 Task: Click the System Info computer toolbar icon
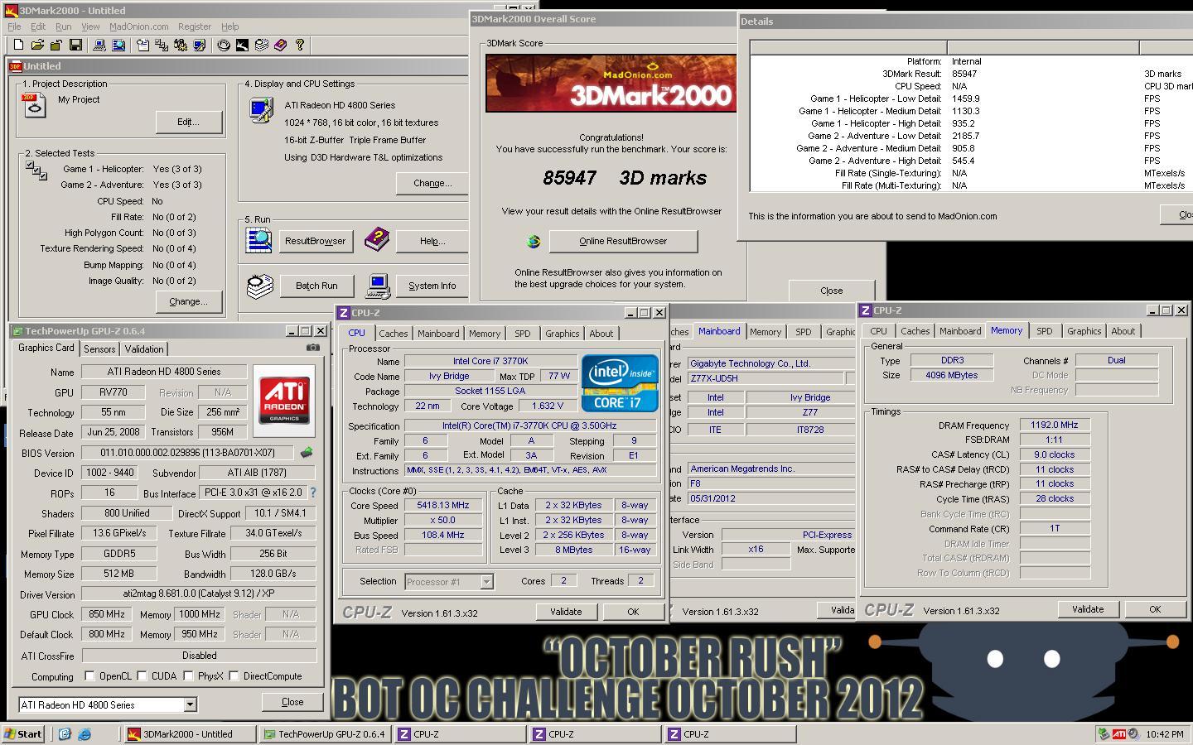click(99, 45)
